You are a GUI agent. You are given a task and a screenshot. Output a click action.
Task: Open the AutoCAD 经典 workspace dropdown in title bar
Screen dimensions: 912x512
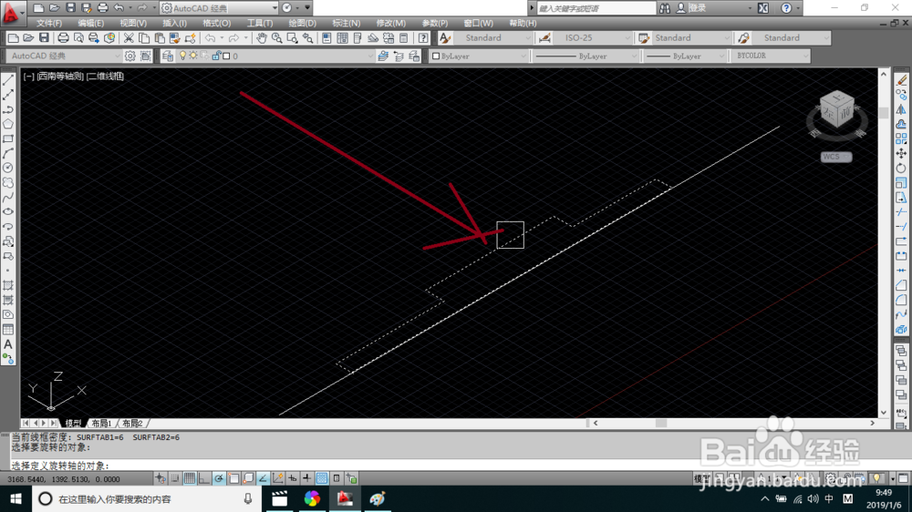click(x=219, y=8)
